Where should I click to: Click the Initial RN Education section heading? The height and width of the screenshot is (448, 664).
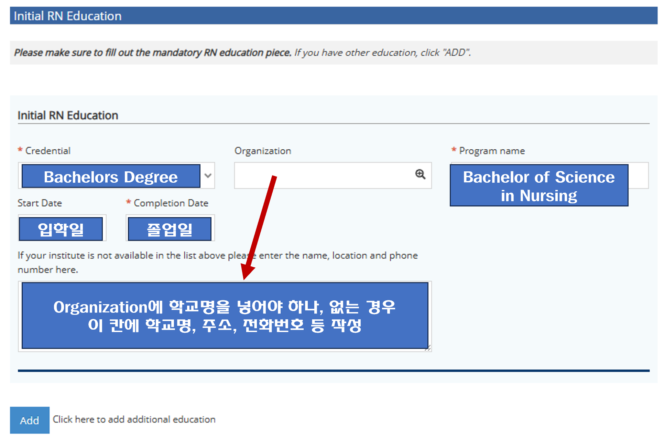[68, 115]
